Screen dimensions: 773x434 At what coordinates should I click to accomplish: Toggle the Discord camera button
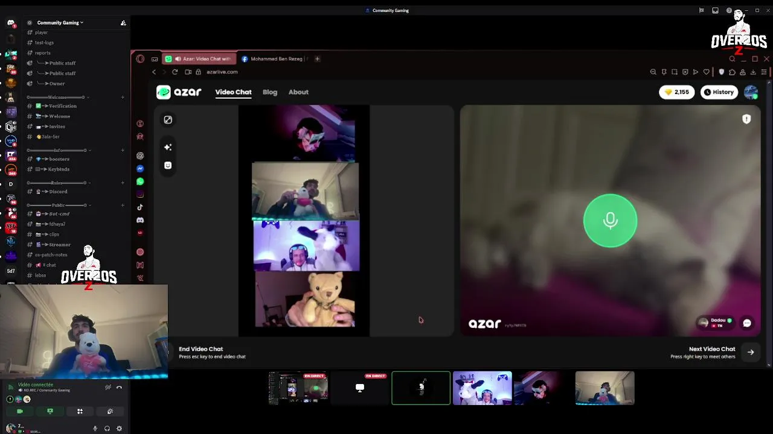coord(20,411)
